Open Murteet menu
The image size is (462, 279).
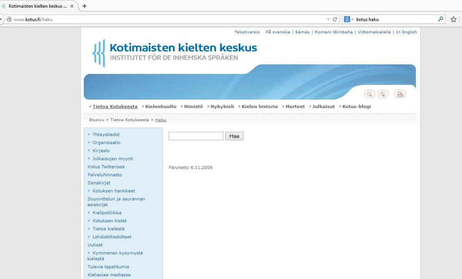pos(295,107)
